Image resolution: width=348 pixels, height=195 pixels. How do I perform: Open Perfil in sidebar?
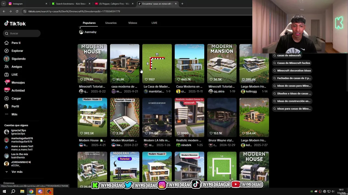pyautogui.click(x=15, y=106)
